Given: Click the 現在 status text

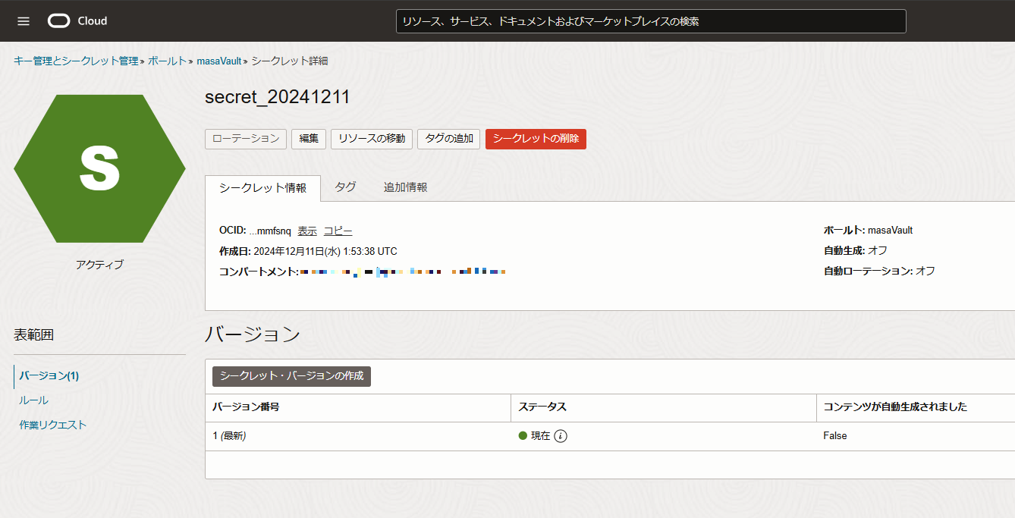Looking at the screenshot, I should [x=540, y=436].
